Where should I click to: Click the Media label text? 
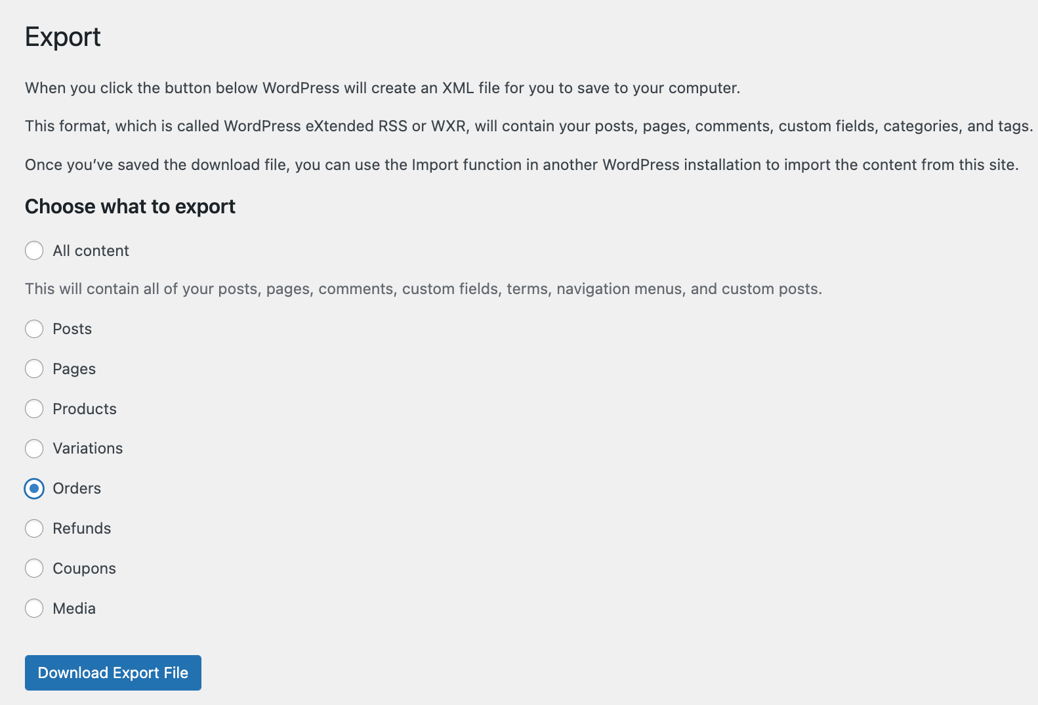tap(74, 609)
